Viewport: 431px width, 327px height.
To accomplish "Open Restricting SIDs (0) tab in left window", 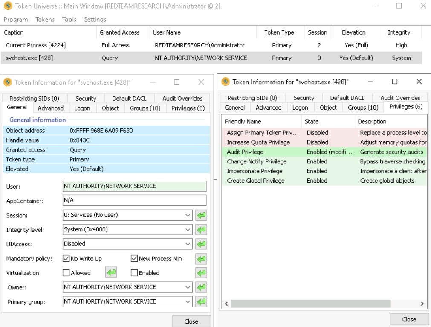I will click(35, 99).
